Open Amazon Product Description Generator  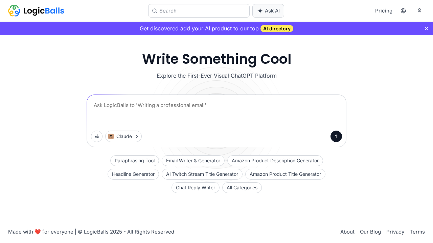click(275, 161)
